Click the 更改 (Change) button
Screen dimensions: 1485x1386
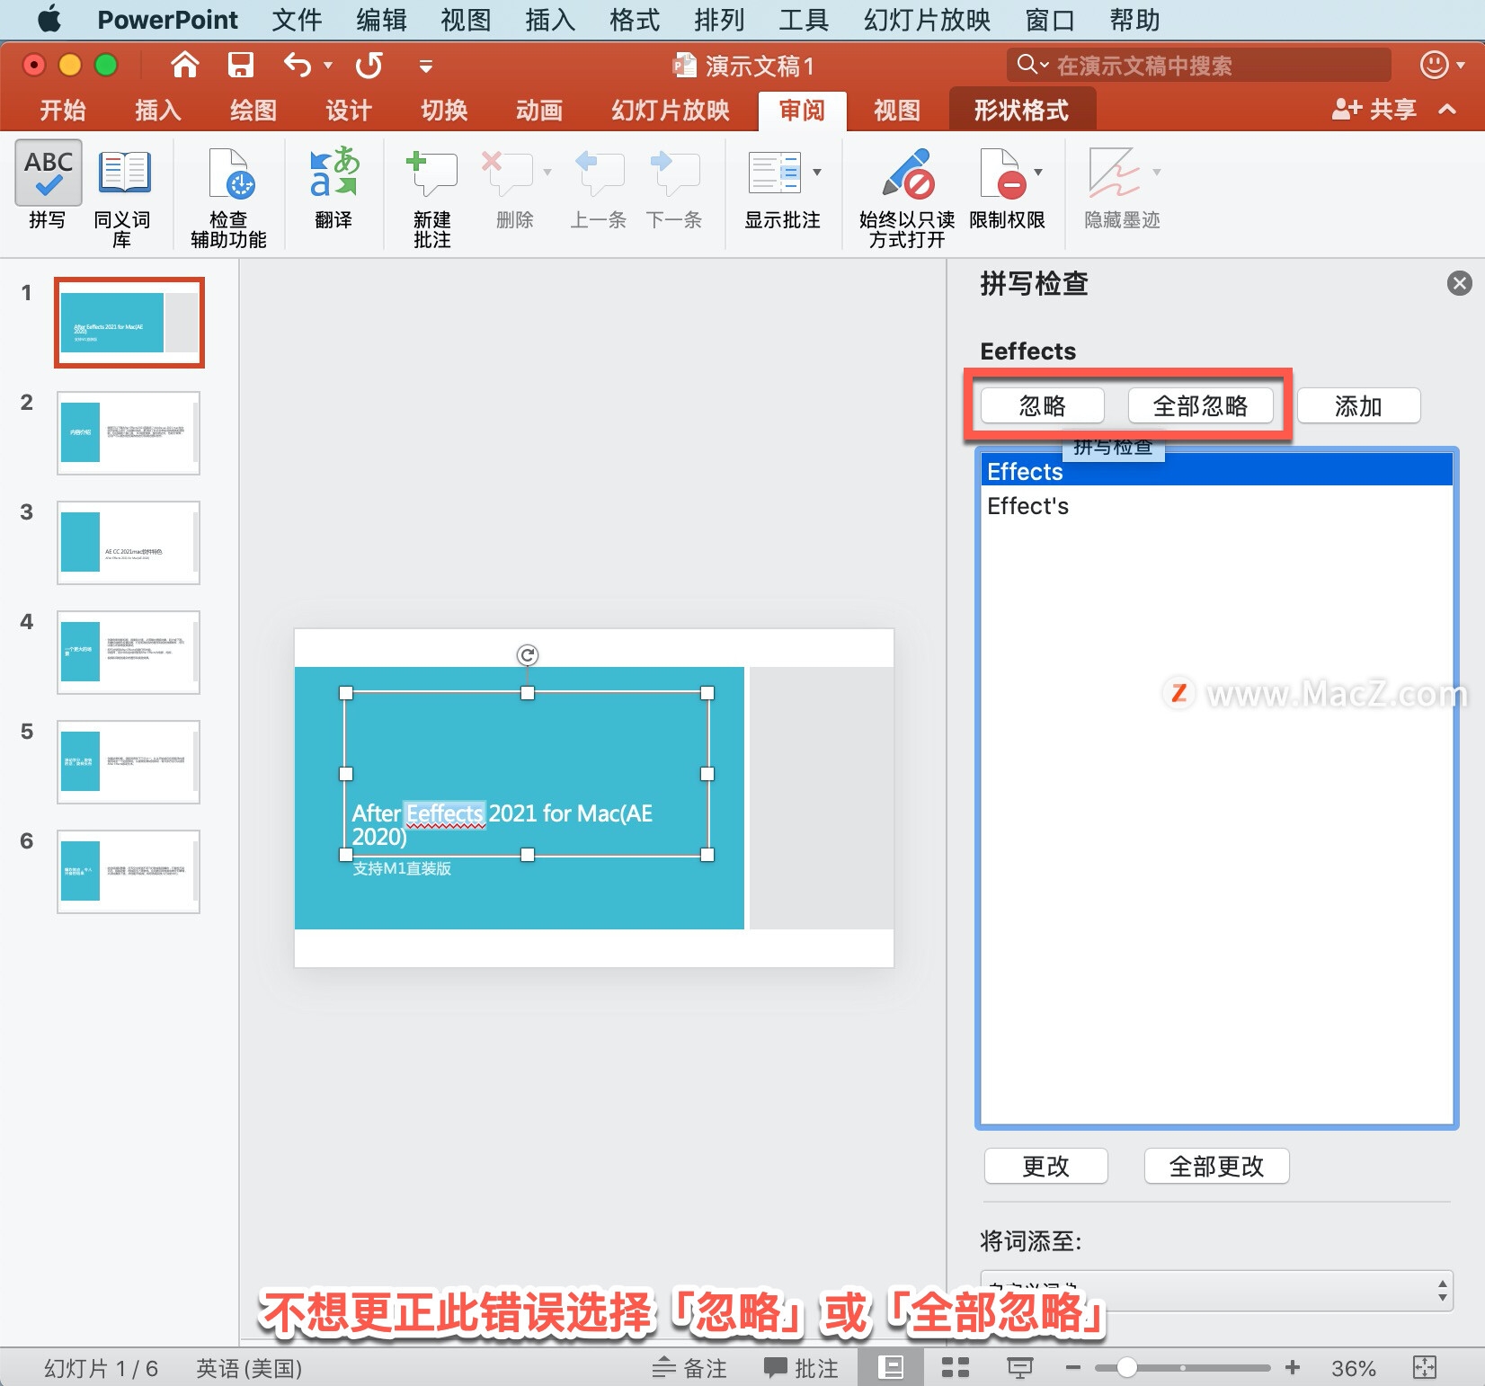point(1046,1166)
